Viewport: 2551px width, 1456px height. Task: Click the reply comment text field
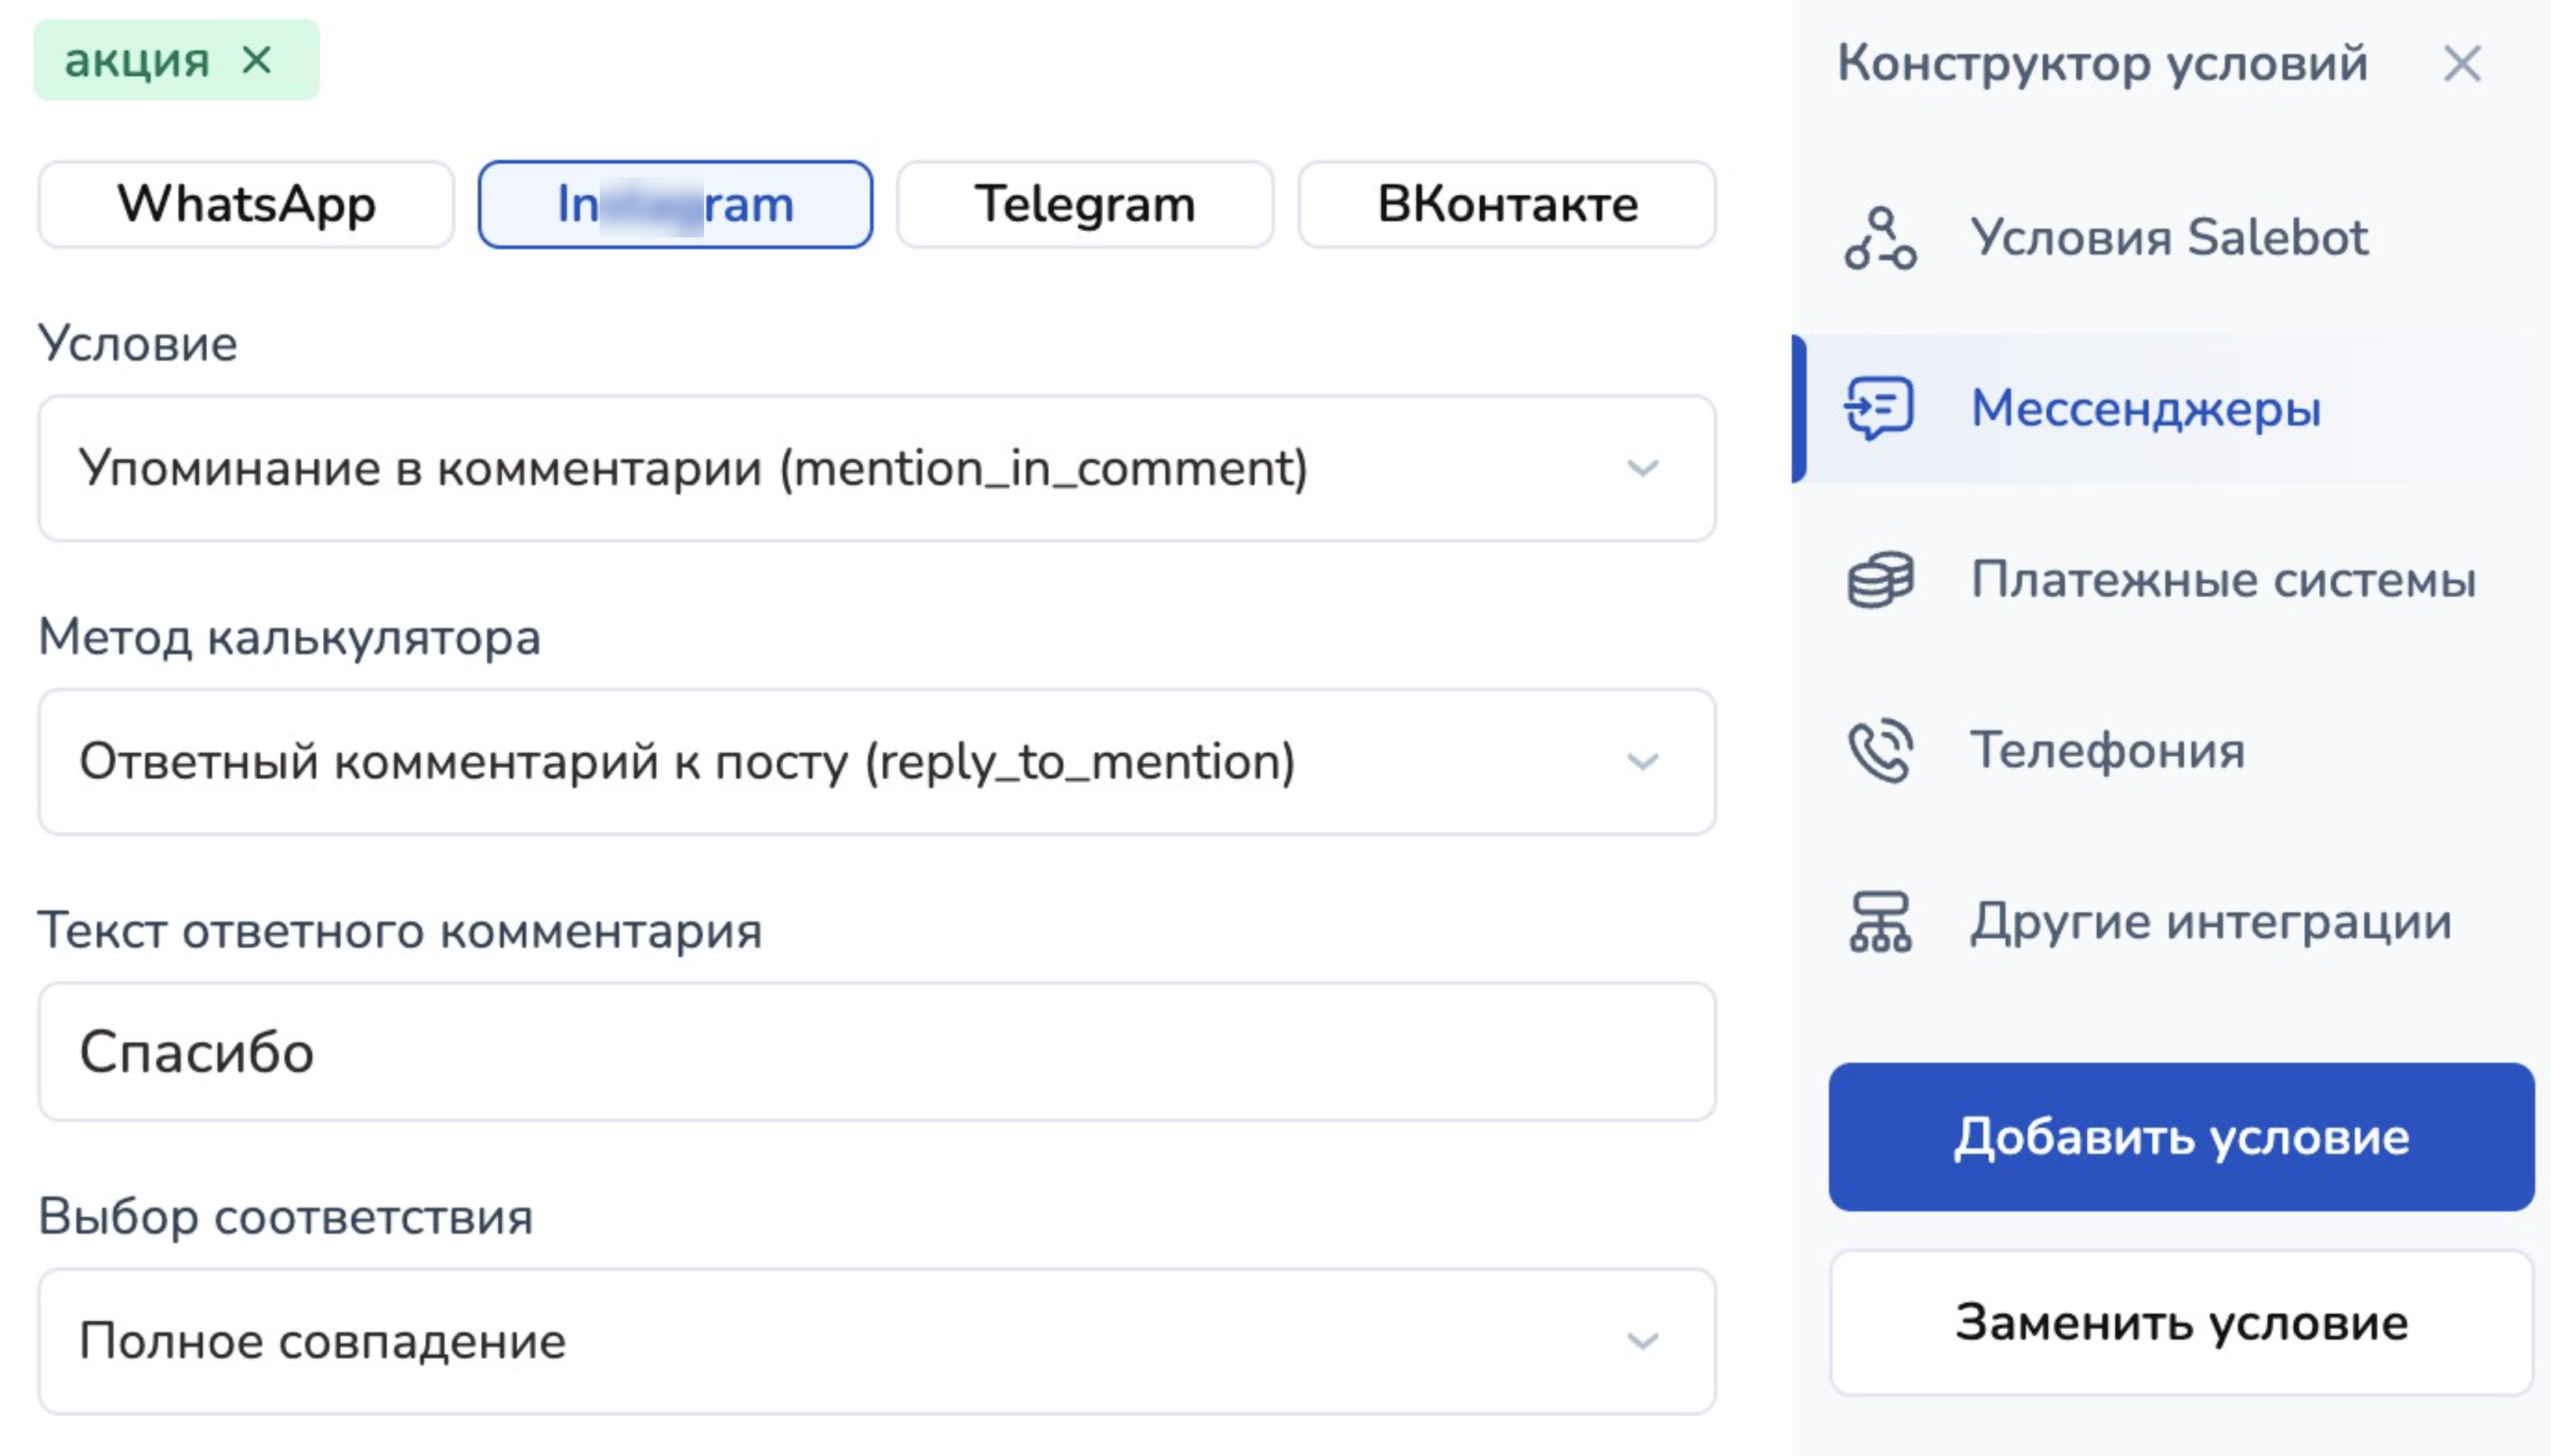click(x=876, y=1052)
